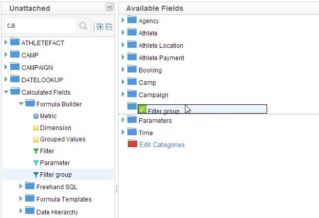Select the Date Hierarchy label
The width and height of the screenshot is (319, 218).
click(x=57, y=212)
